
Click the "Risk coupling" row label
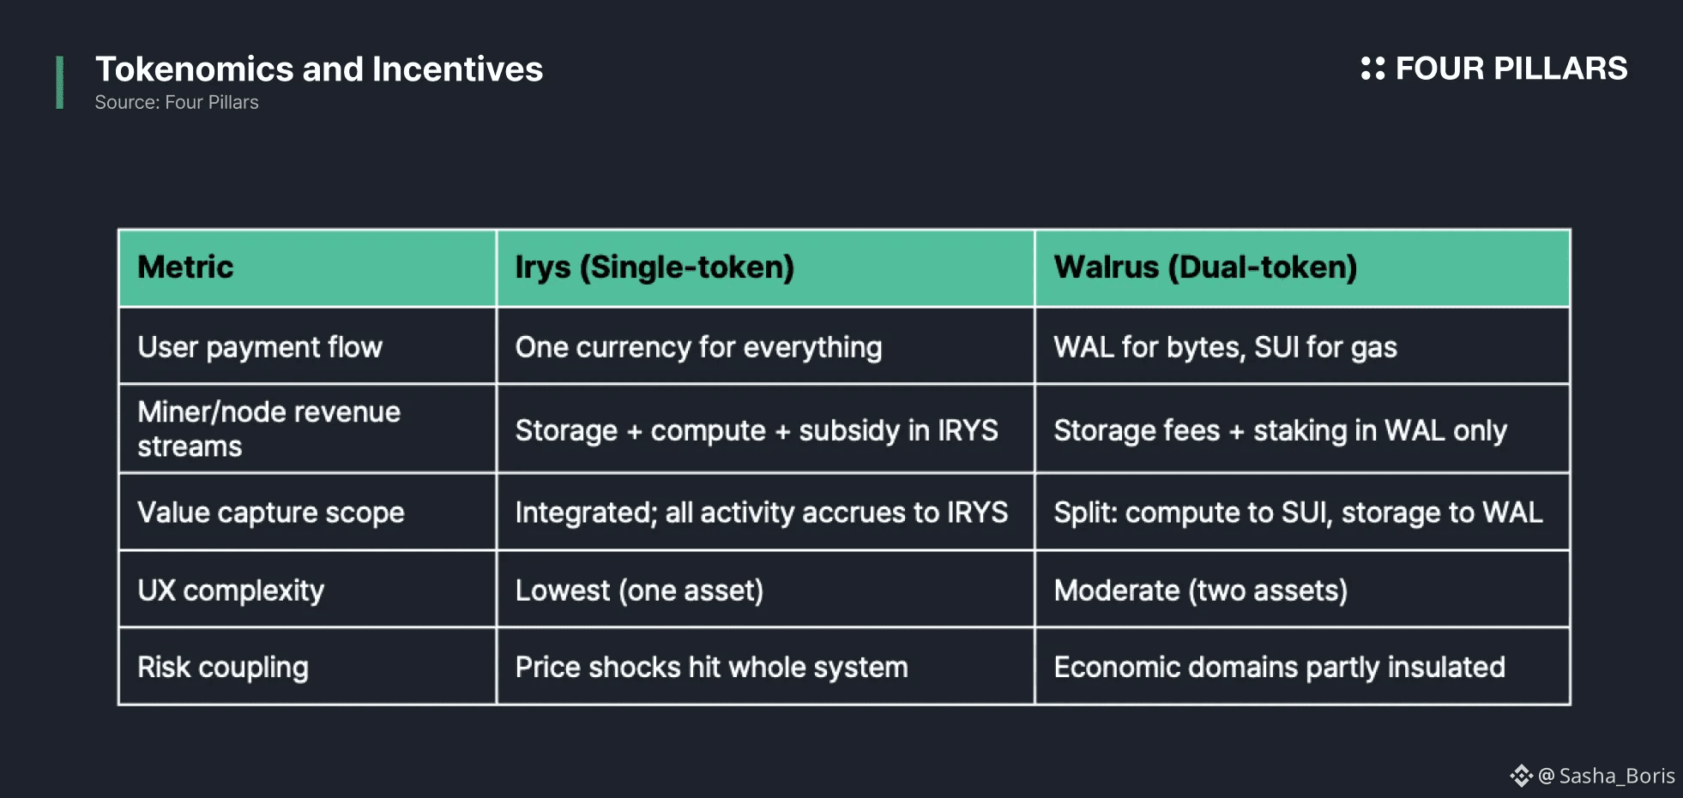coord(223,668)
